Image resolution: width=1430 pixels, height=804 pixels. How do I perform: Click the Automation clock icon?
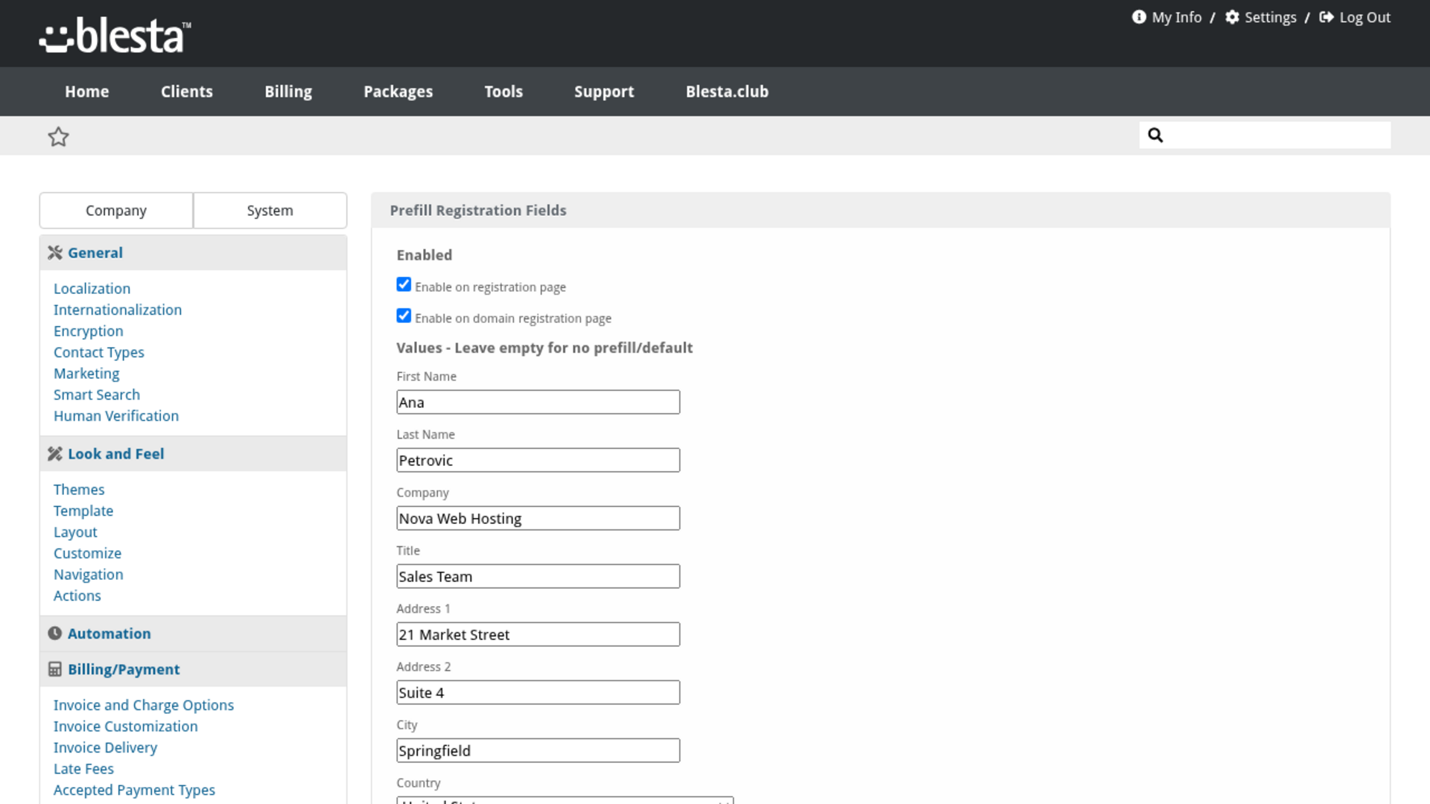55,634
